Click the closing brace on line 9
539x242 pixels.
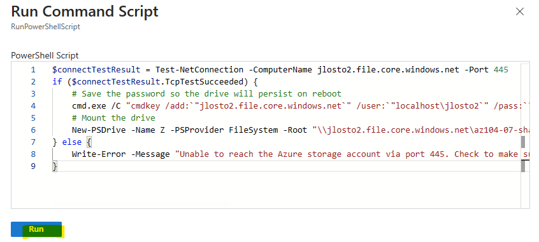[55, 166]
